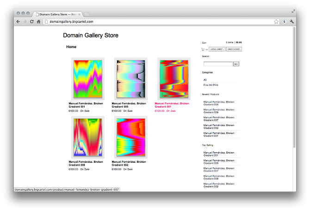This screenshot has height=211, width=310.
Task: Click the cart total 0 items text
Action: click(229, 42)
